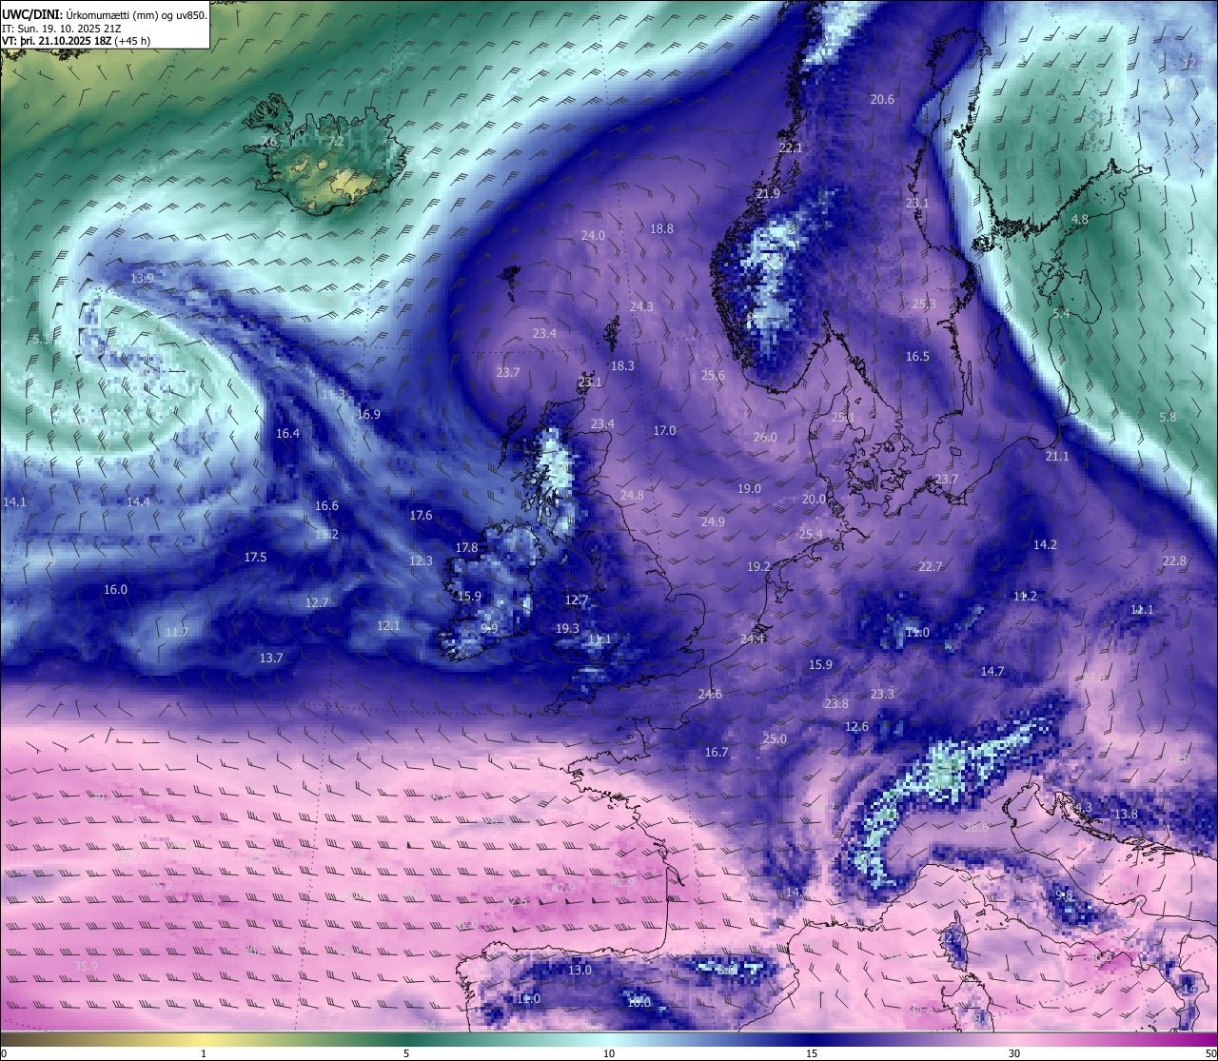Select the 25.4 value label
This screenshot has width=1218, height=1061.
click(811, 534)
